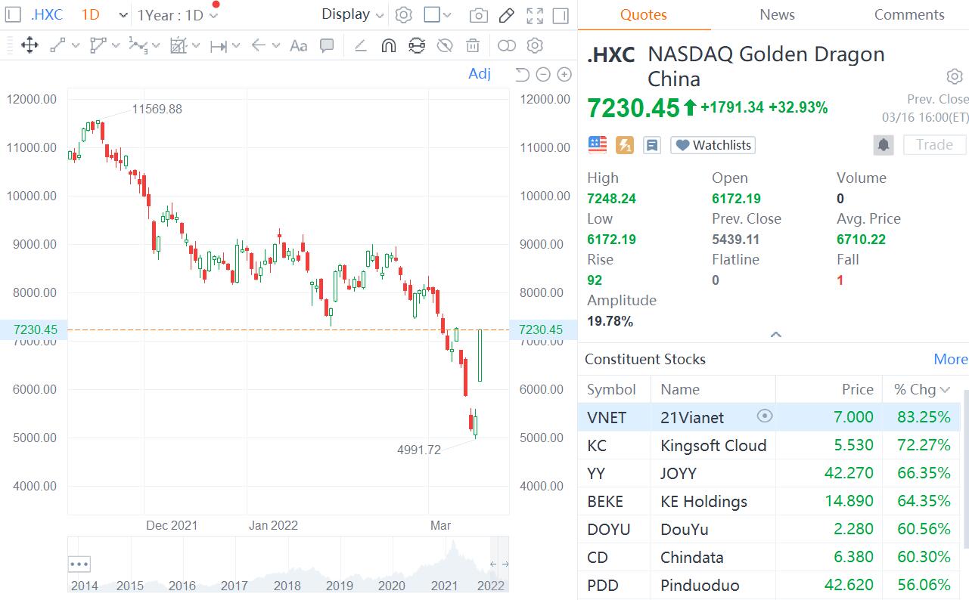This screenshot has width=969, height=600.
Task: Open fullscreen chart mode
Action: click(x=535, y=15)
